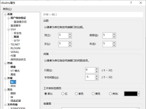
Task: Open the 安全性 settings page
Action: click(x=18, y=33)
